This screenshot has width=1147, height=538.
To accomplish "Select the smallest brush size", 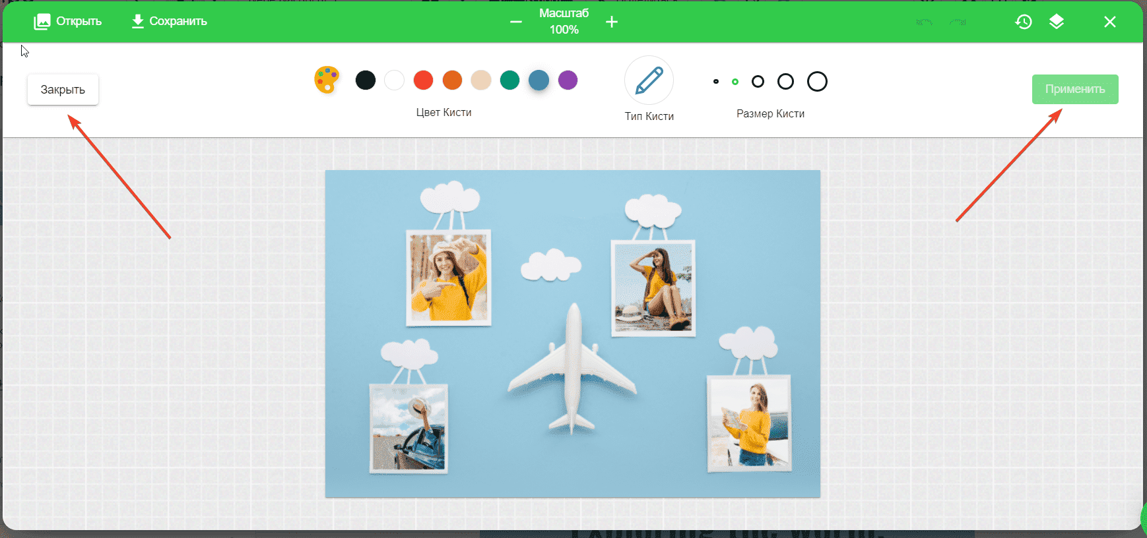I will (716, 82).
